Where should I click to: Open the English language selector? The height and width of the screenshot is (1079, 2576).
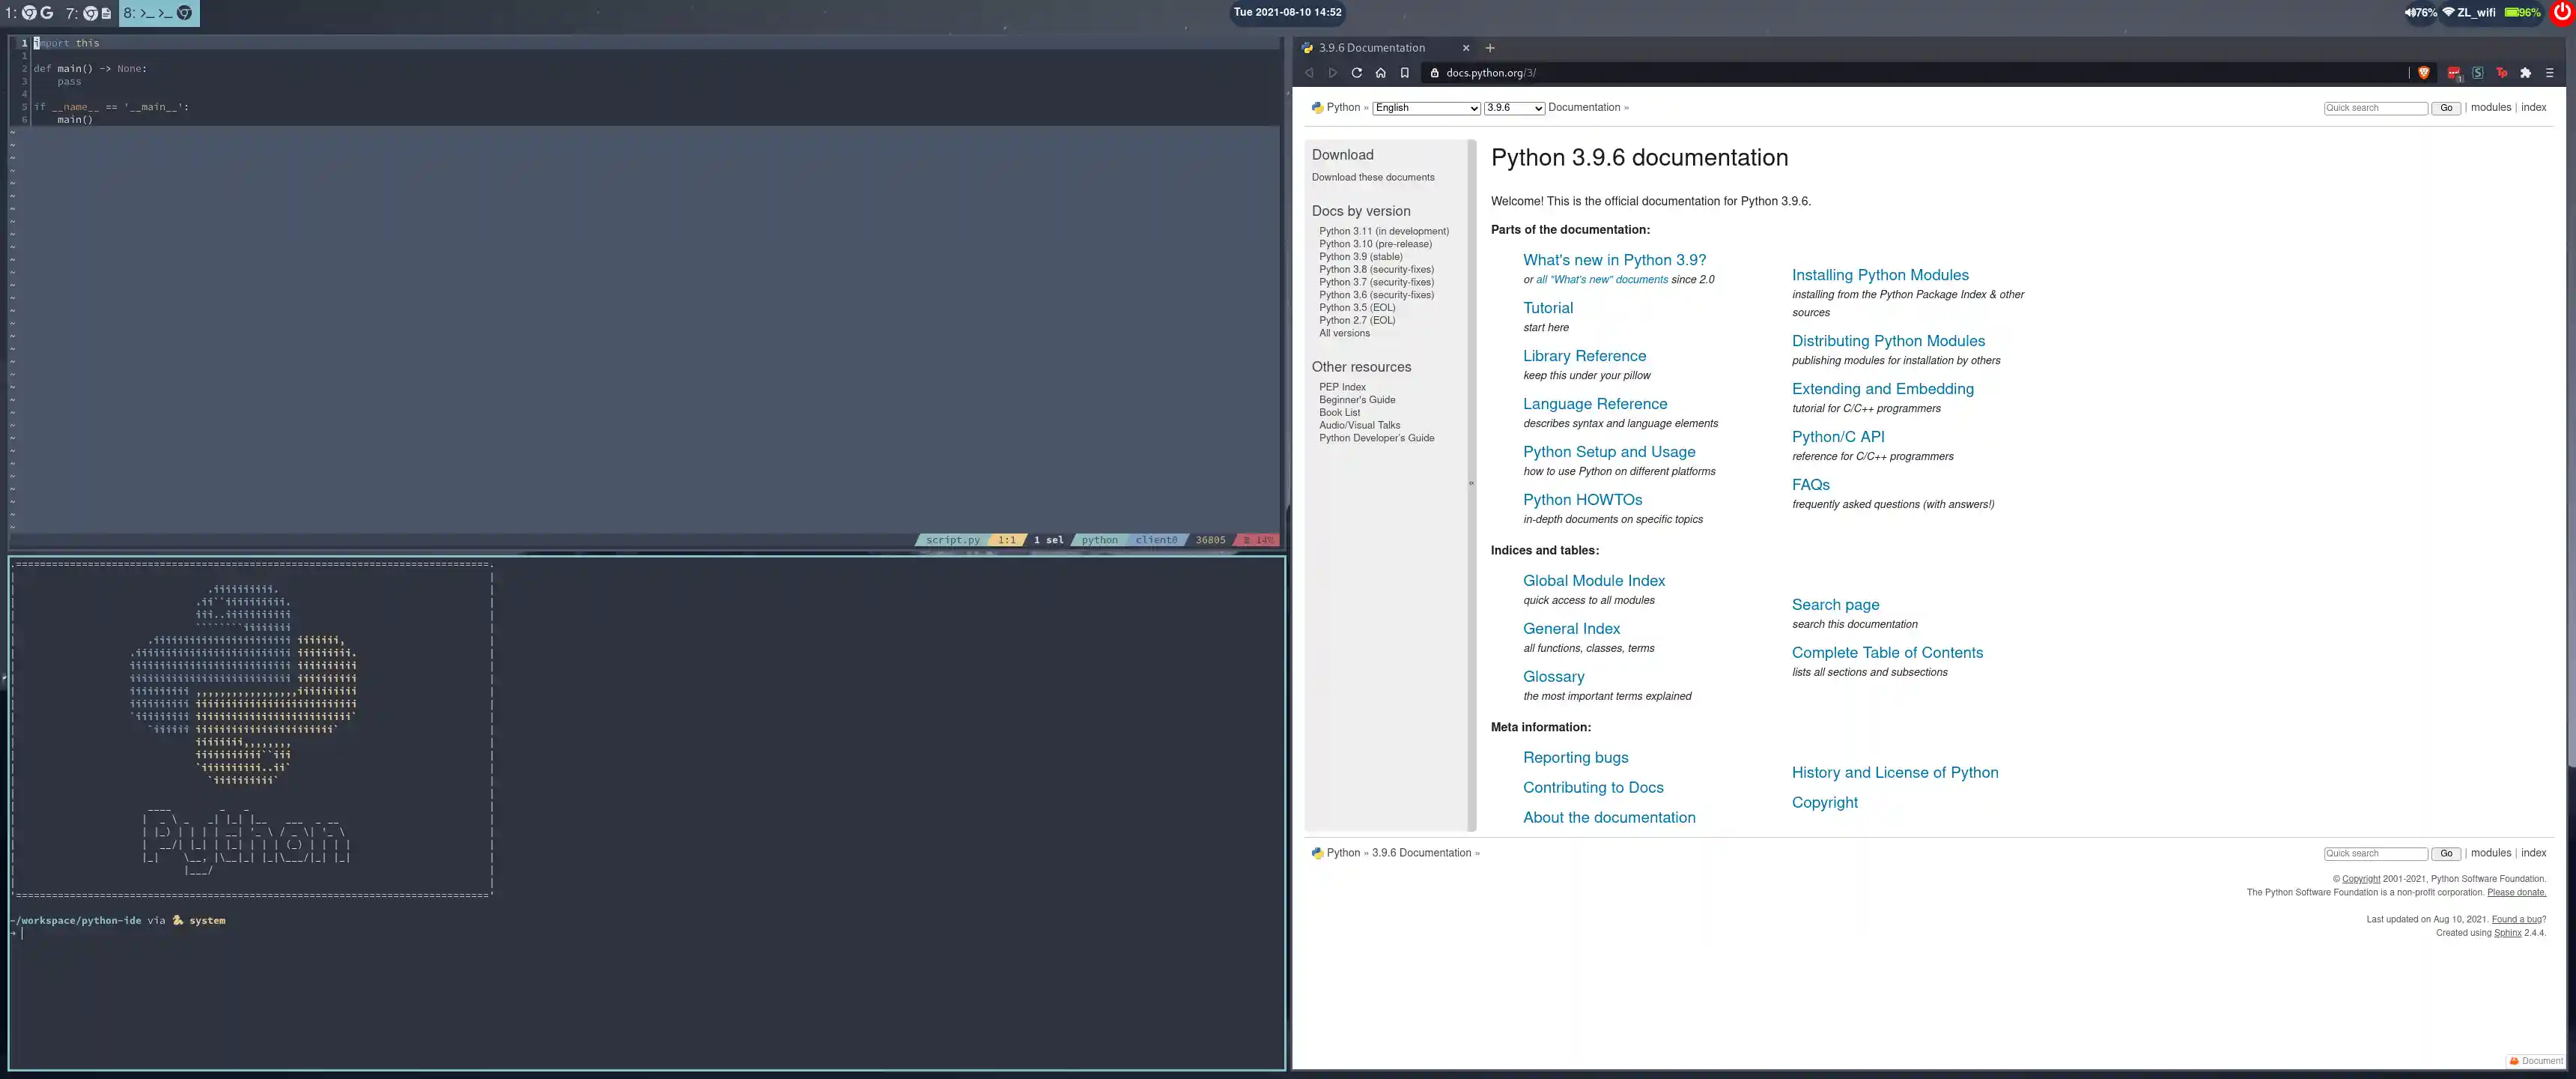[x=1425, y=108]
